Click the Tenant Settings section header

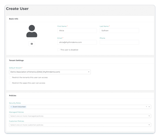(x=16, y=60)
